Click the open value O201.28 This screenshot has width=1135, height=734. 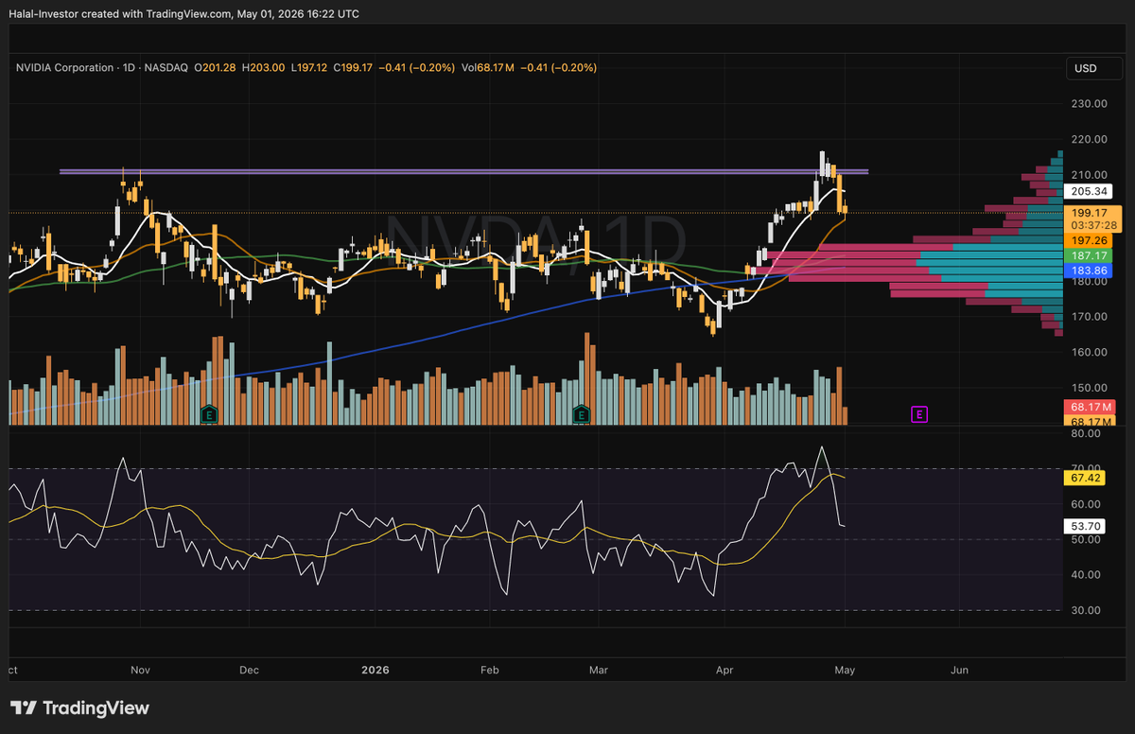pos(216,68)
